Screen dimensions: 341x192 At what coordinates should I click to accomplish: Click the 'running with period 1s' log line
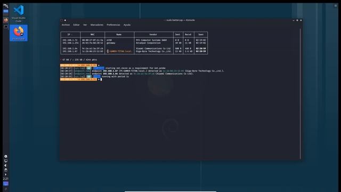pos(94,77)
